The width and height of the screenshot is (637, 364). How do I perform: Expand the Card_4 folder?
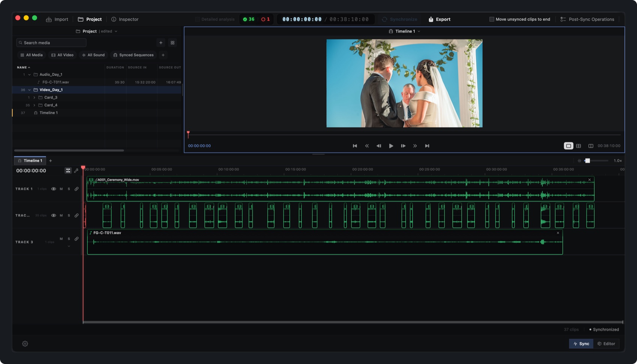click(x=34, y=105)
